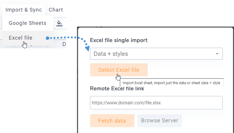This screenshot has width=234, height=133.
Task: Click the Excel file single import heading
Action: click(119, 40)
